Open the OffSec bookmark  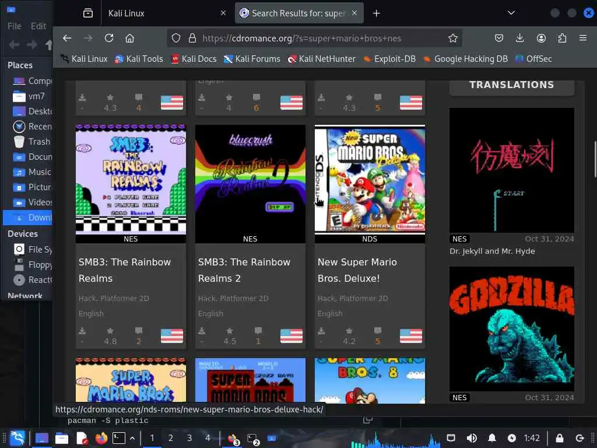(x=533, y=59)
